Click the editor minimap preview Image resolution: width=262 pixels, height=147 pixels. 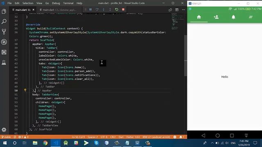(178, 22)
